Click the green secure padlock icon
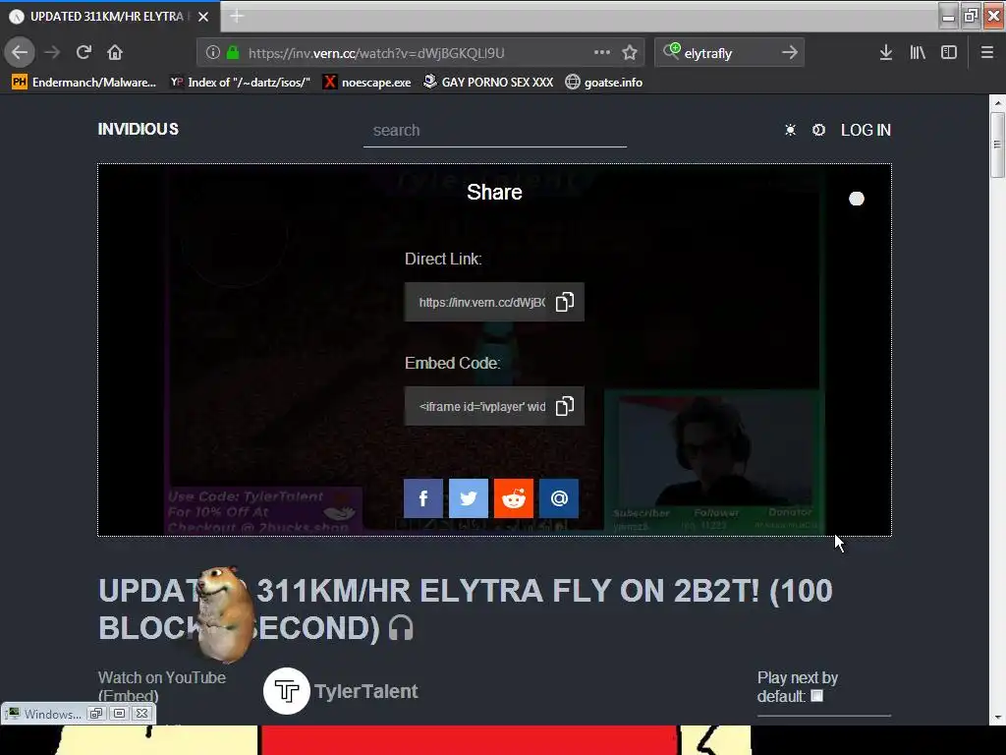Viewport: 1006px width, 755px height. (x=233, y=53)
